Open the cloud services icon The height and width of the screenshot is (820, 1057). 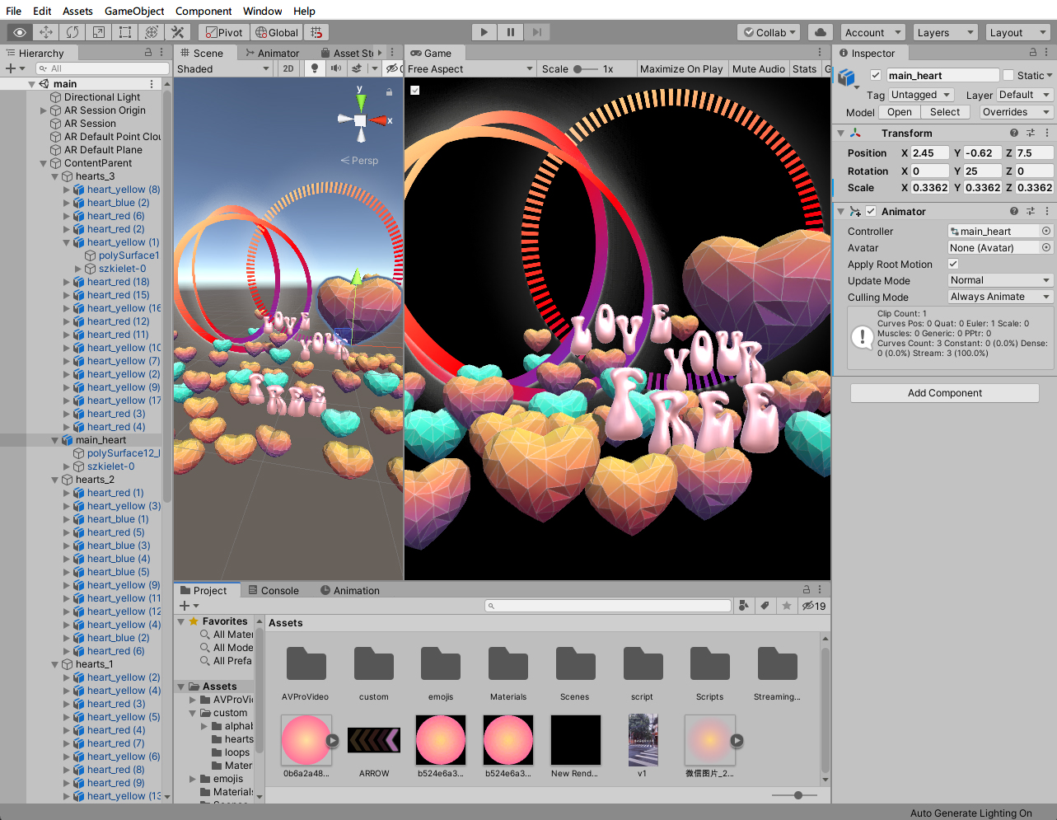pos(820,32)
